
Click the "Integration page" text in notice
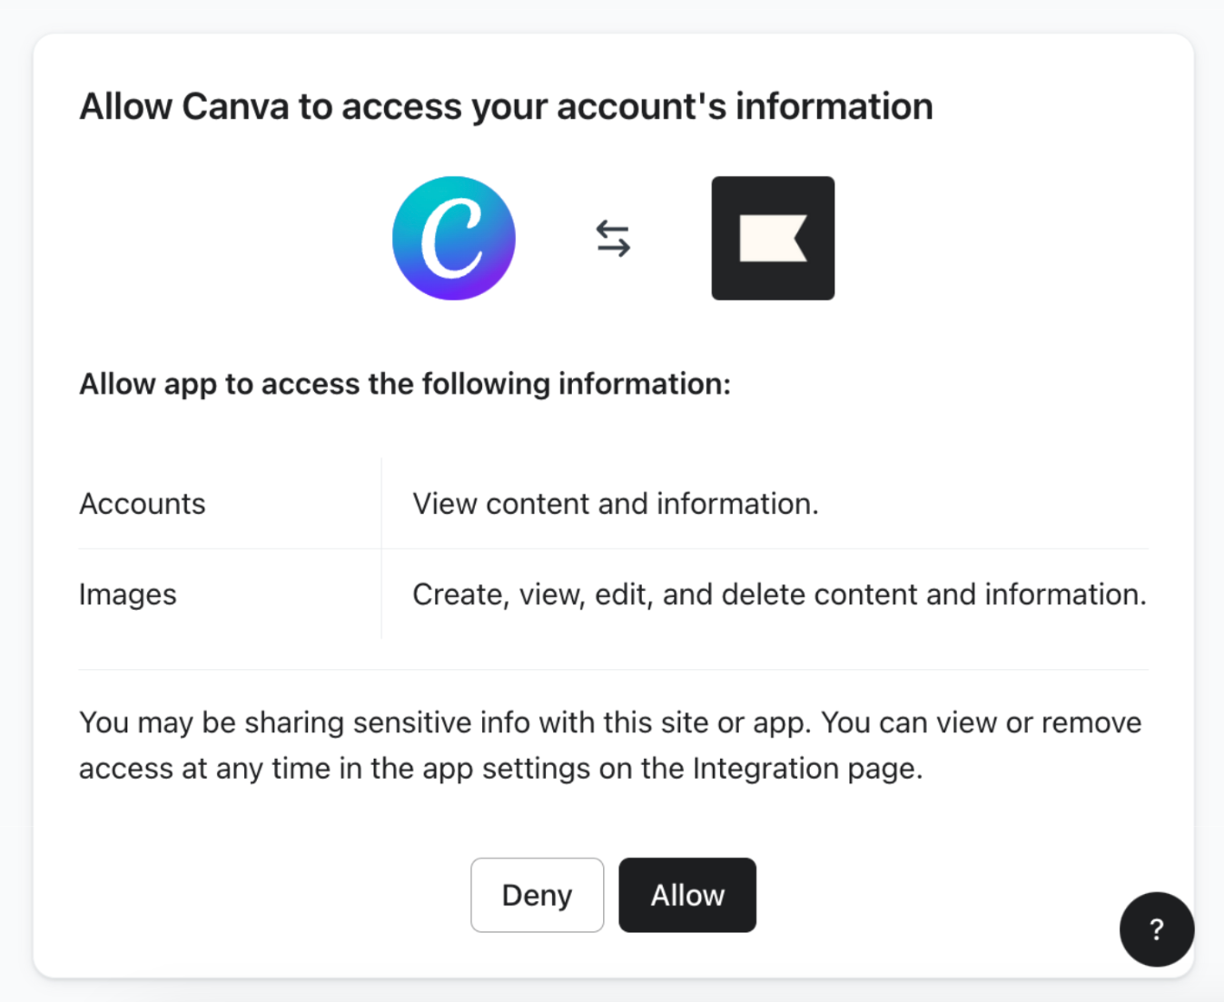pos(807,769)
